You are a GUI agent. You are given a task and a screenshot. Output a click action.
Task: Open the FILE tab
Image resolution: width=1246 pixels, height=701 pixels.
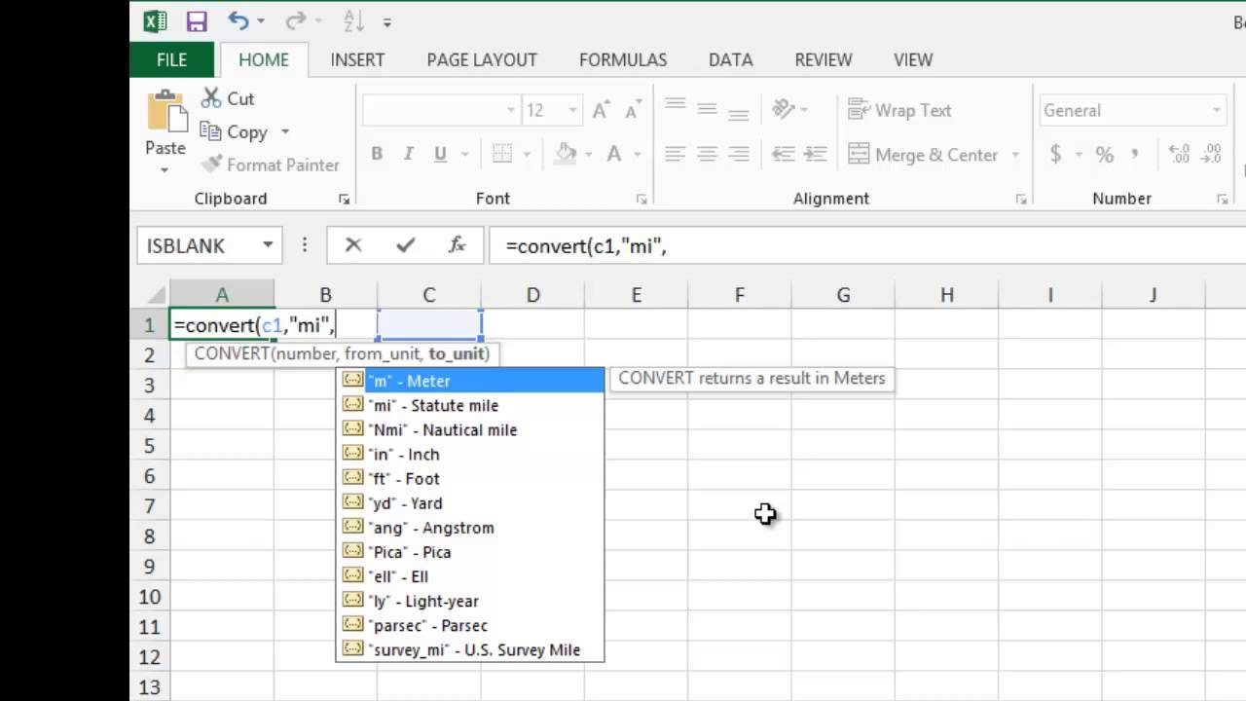tap(171, 59)
